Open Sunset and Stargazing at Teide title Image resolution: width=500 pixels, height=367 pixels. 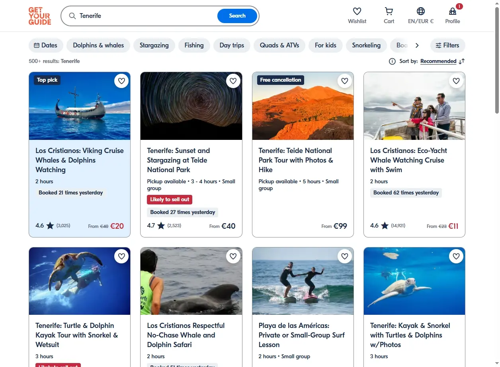coord(178,160)
